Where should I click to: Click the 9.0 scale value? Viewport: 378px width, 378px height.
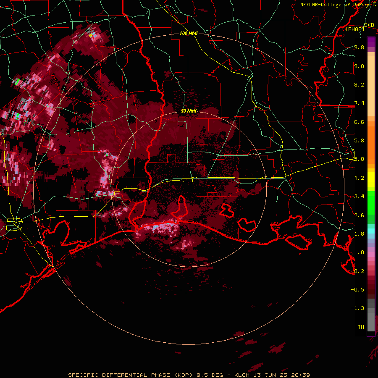(x=359, y=66)
